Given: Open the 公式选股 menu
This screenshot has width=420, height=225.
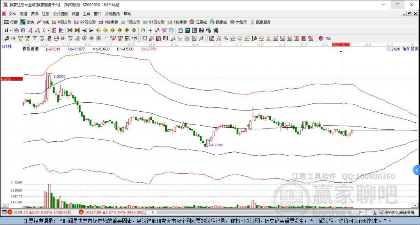Looking at the screenshot, I should [60, 14].
